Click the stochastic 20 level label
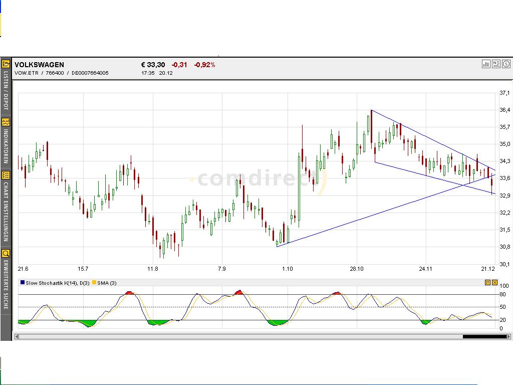The image size is (513, 385). 502,320
